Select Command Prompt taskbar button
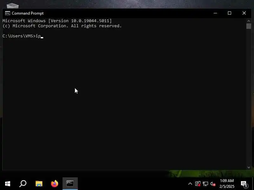 [x=70, y=184]
